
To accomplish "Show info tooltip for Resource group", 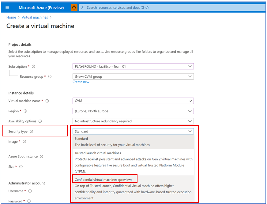I will (x=50, y=76).
